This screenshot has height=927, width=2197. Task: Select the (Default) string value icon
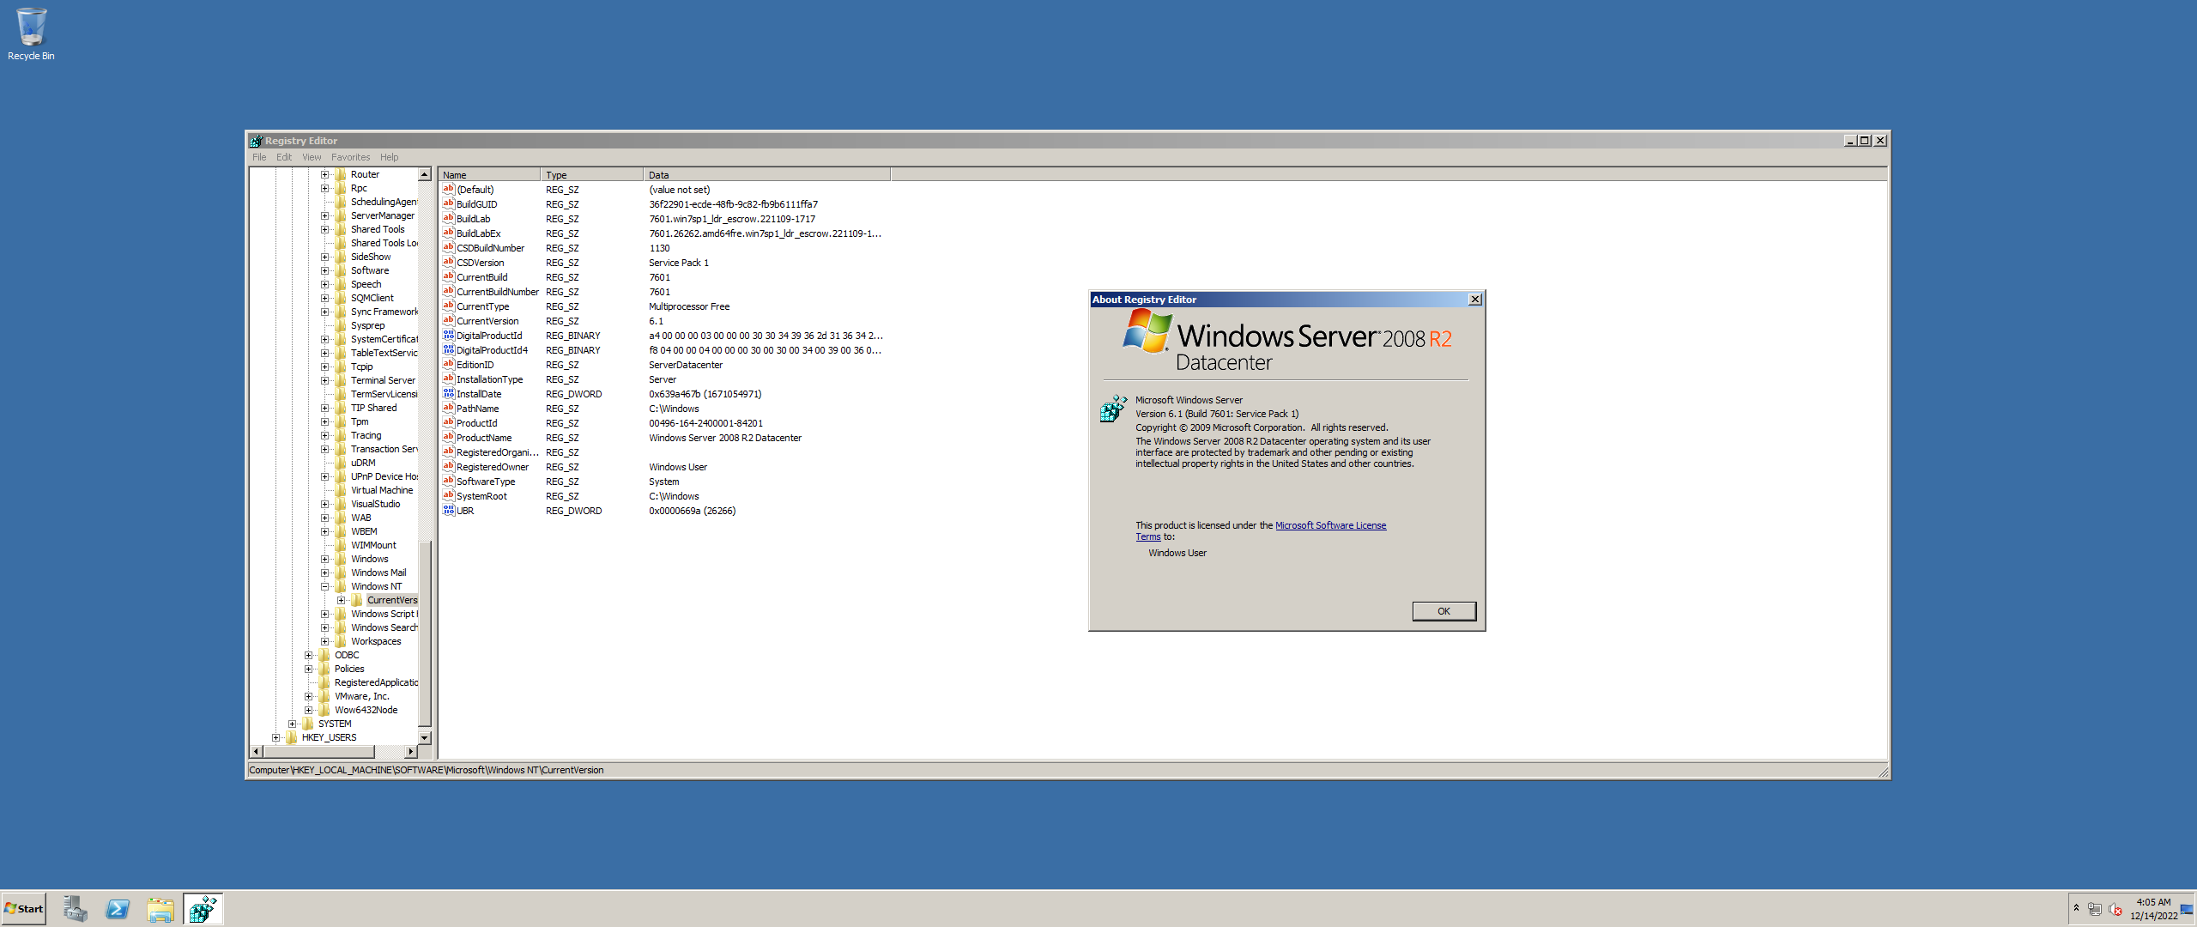tap(448, 190)
